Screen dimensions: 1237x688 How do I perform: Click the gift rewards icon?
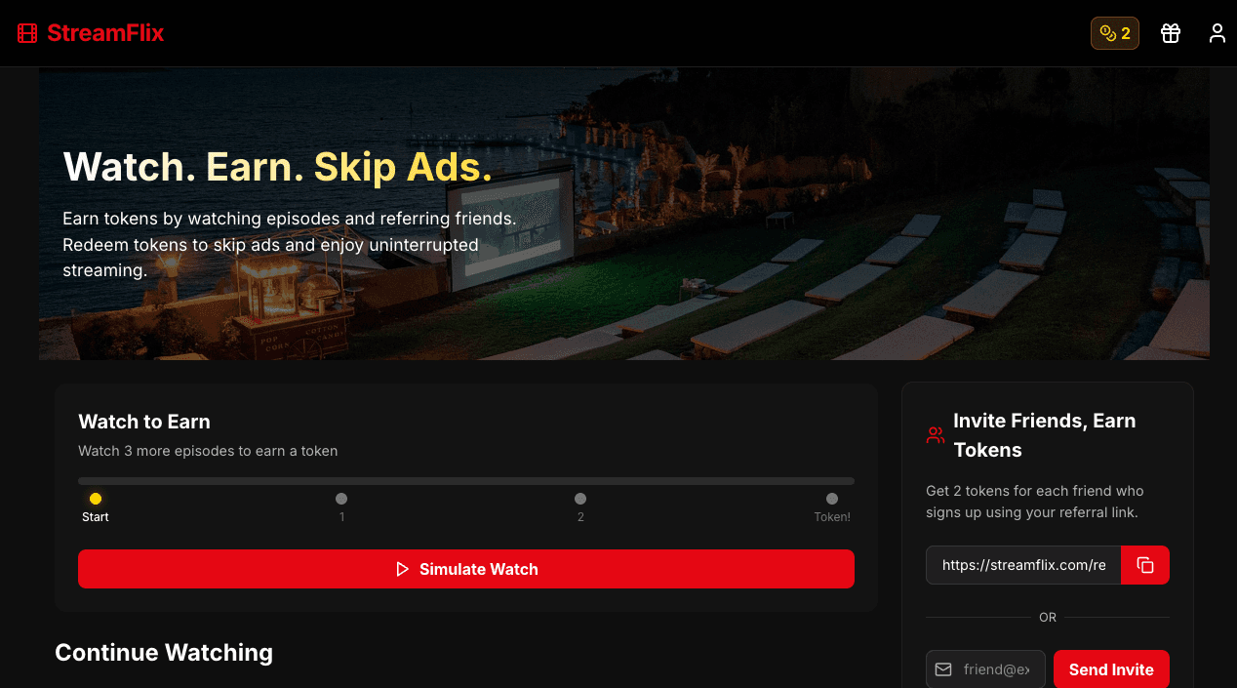pyautogui.click(x=1170, y=32)
